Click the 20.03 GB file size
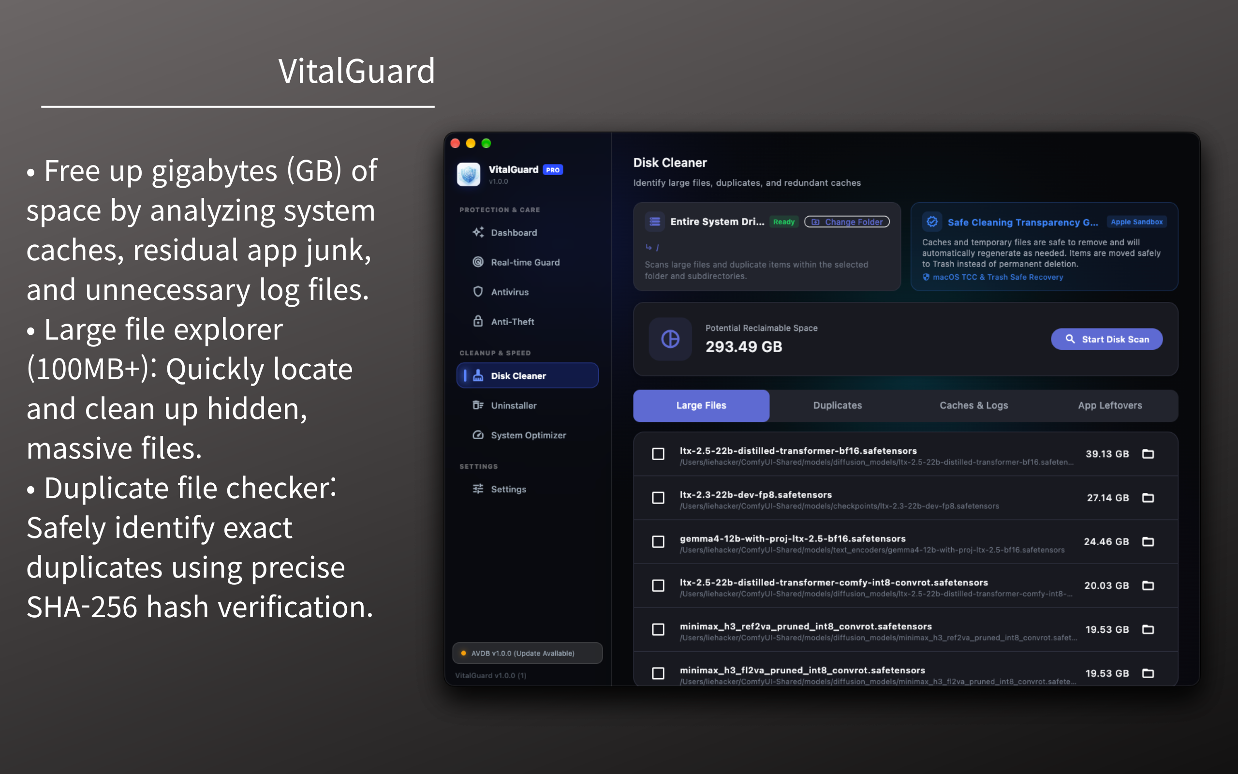 pyautogui.click(x=1106, y=586)
